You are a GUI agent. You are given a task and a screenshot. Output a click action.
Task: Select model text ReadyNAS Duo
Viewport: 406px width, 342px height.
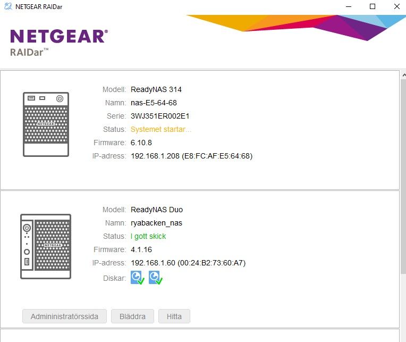[157, 210]
